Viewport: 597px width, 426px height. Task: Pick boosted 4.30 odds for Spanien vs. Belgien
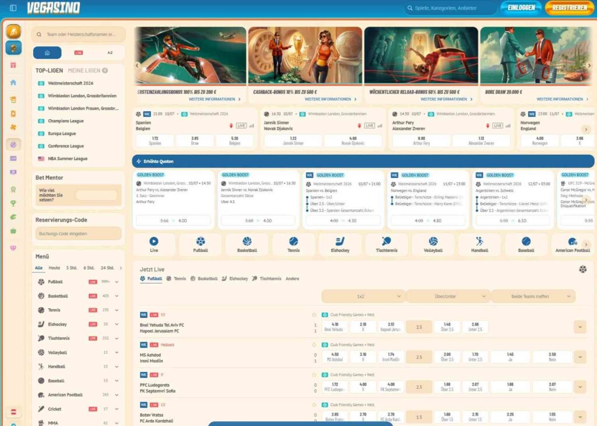tap(343, 221)
